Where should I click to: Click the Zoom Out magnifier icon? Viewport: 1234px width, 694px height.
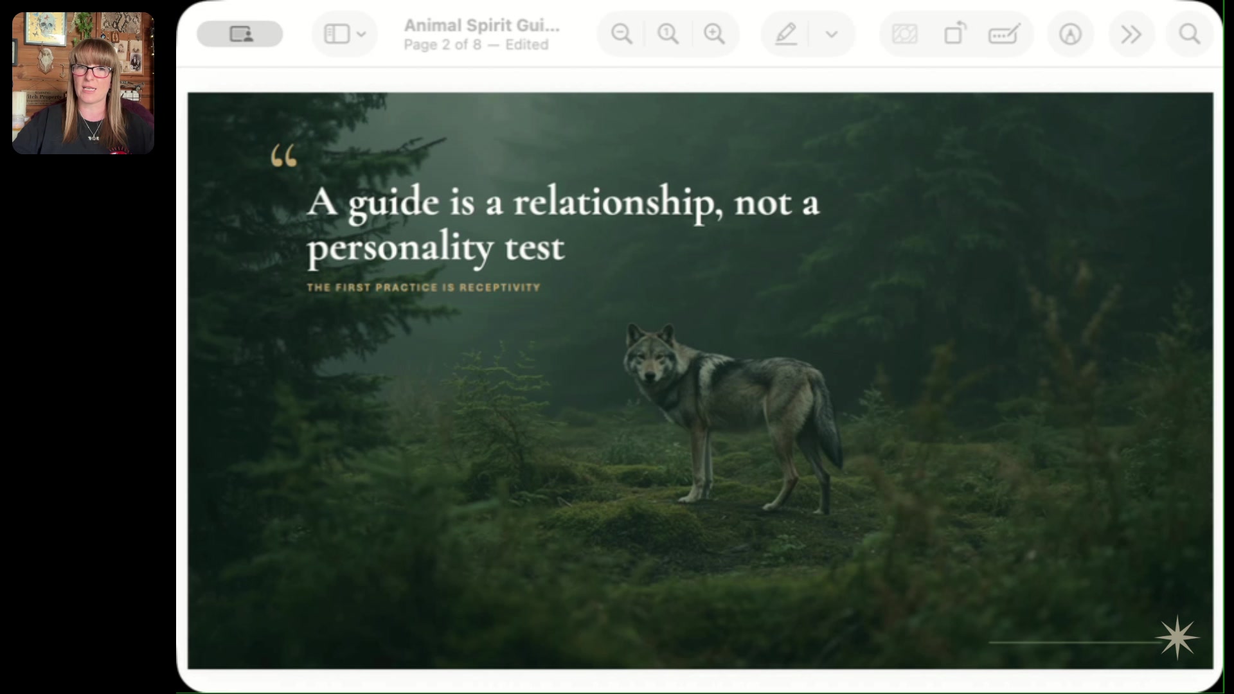coord(621,34)
